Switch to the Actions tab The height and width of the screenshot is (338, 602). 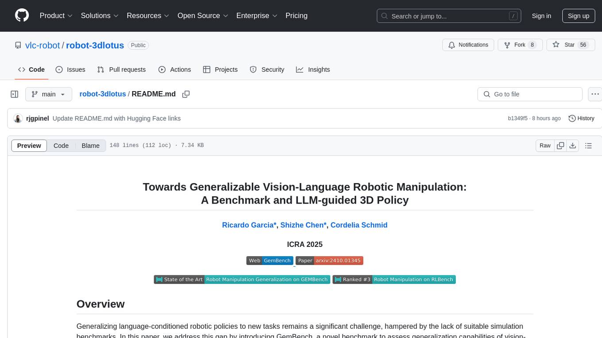pos(174,69)
